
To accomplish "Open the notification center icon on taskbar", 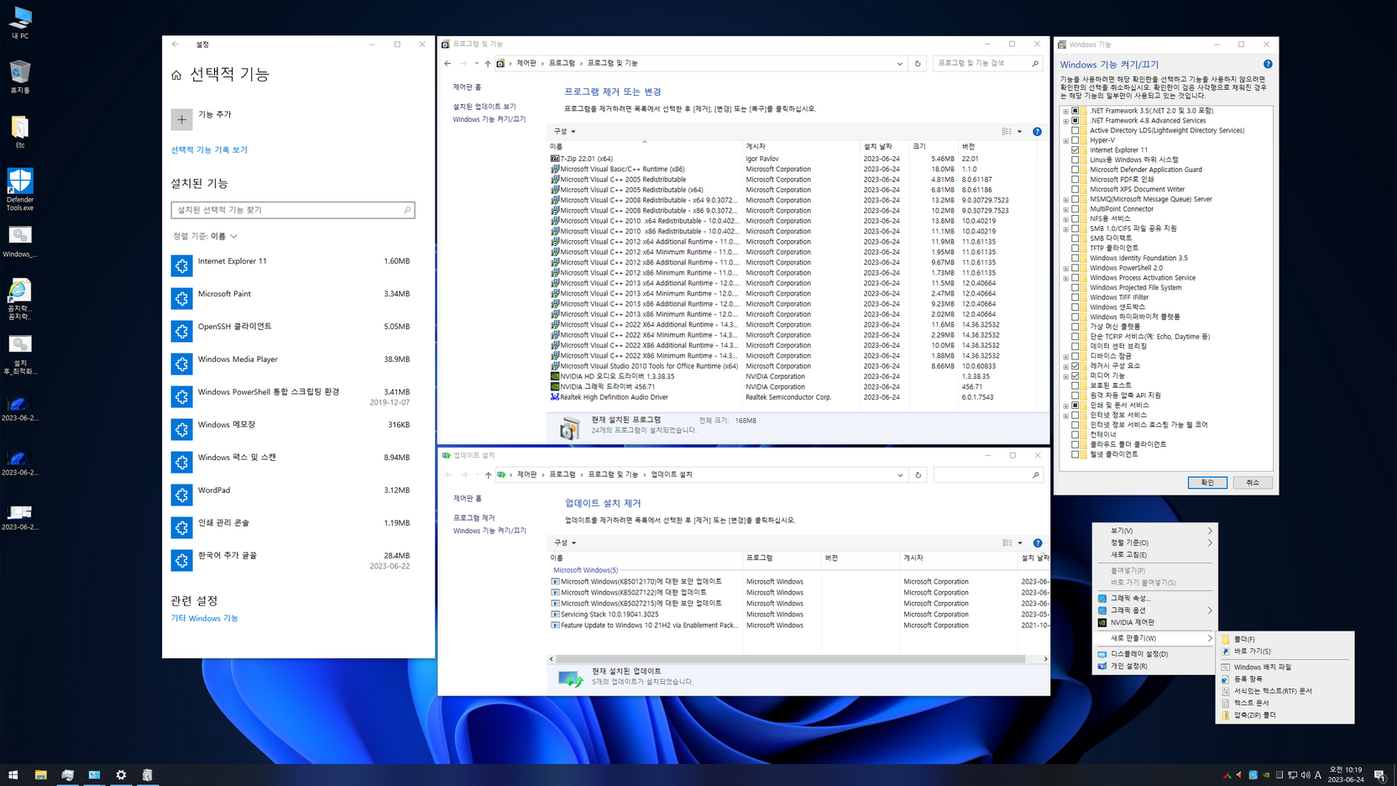I will coord(1379,775).
